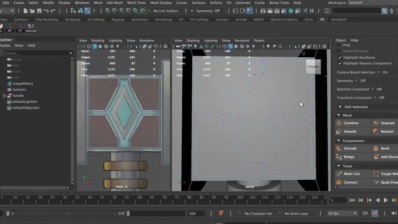Click the Set Key red icon
Image resolution: width=398 pixels, height=224 pixels.
221,213
